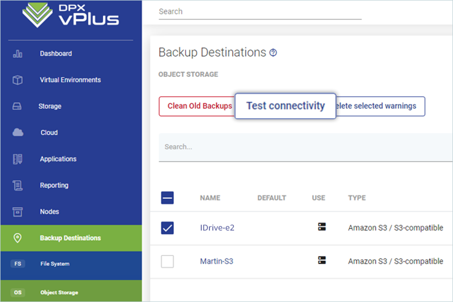Click the Applications icon in sidebar

click(18, 159)
